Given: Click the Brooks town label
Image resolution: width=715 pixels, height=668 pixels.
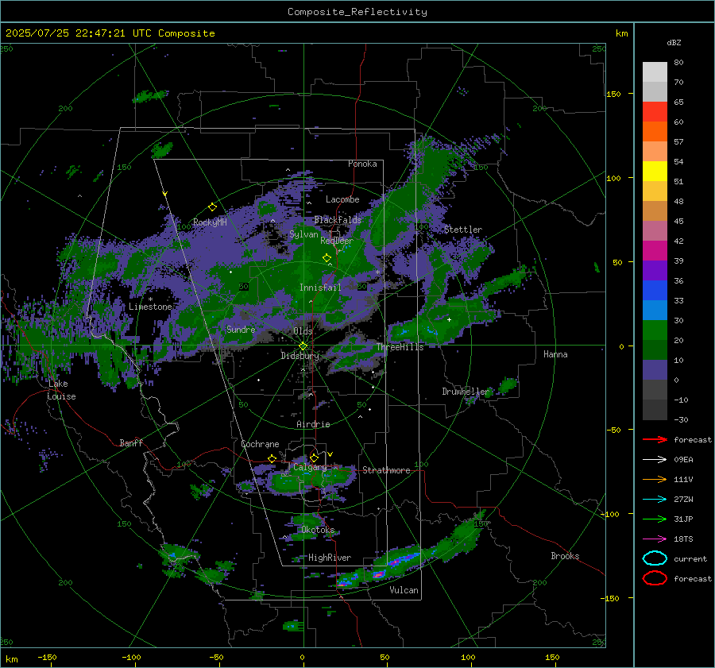Looking at the screenshot, I should coord(565,555).
